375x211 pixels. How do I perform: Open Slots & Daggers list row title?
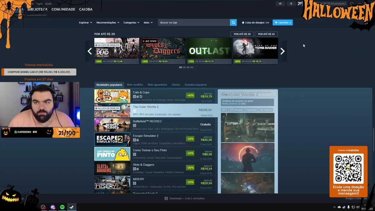point(144,165)
